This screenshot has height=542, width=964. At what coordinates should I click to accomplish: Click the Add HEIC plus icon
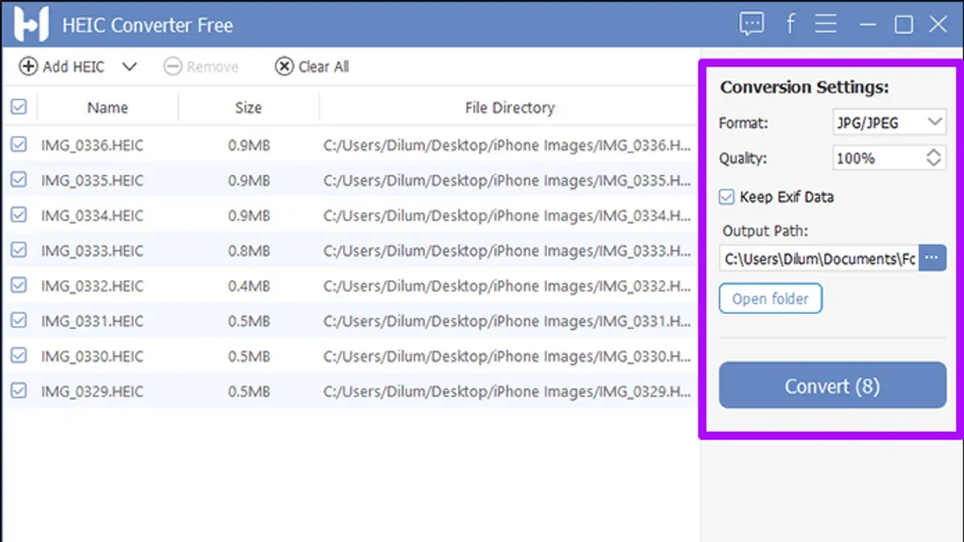point(28,67)
